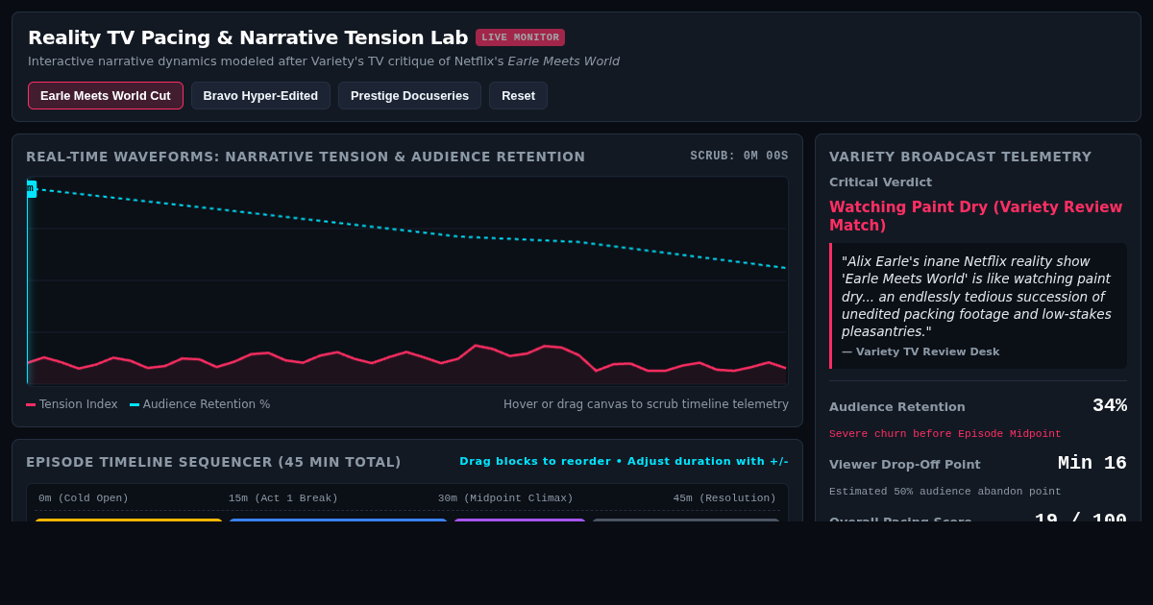Click the waveform chart canvas
1153x605 pixels.
[x=407, y=280]
